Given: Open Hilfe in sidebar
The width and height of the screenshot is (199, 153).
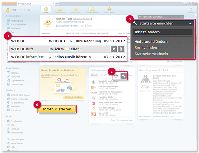Looking at the screenshot, I should click(11, 147).
